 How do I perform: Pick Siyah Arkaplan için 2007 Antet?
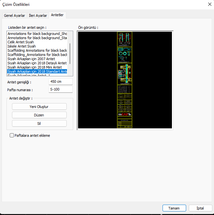click(31, 59)
